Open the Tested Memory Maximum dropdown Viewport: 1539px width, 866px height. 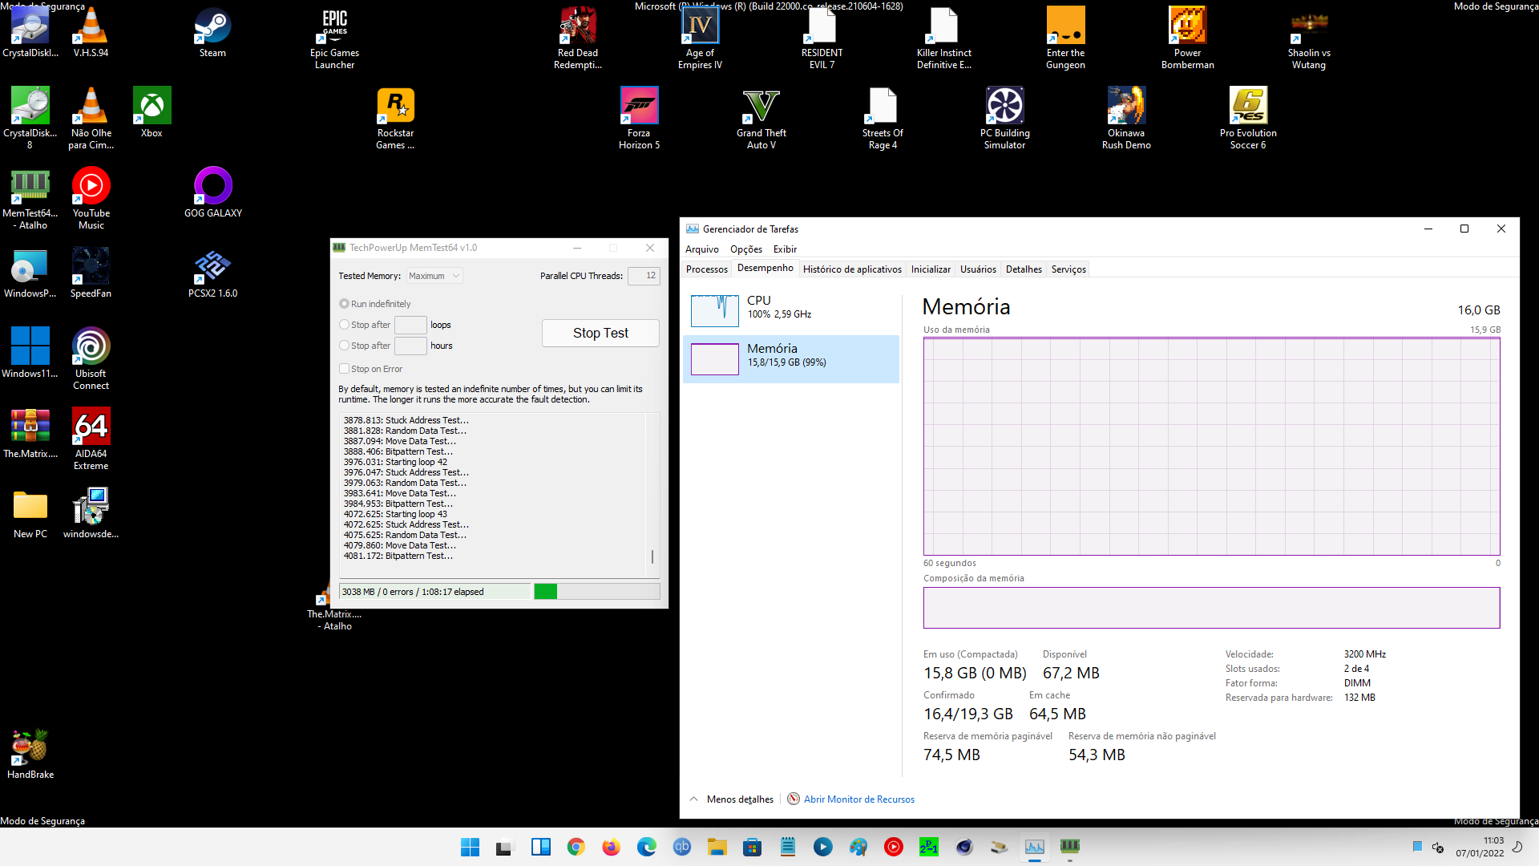point(434,276)
